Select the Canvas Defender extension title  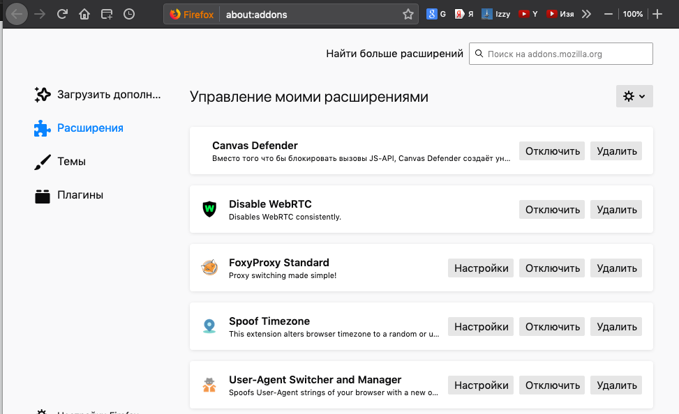click(x=255, y=146)
